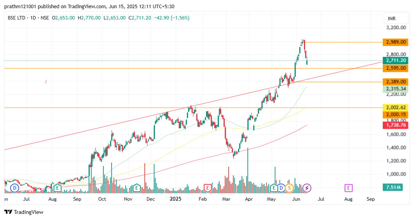Click the 2,800.00 price axis value
This screenshot has height=219, width=414.
396,55
